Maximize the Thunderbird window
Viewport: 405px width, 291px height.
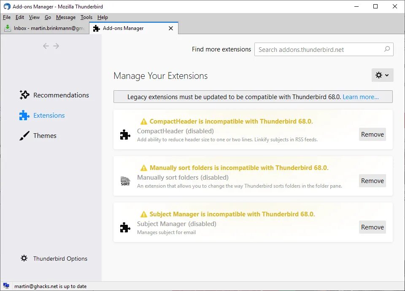[375, 6]
